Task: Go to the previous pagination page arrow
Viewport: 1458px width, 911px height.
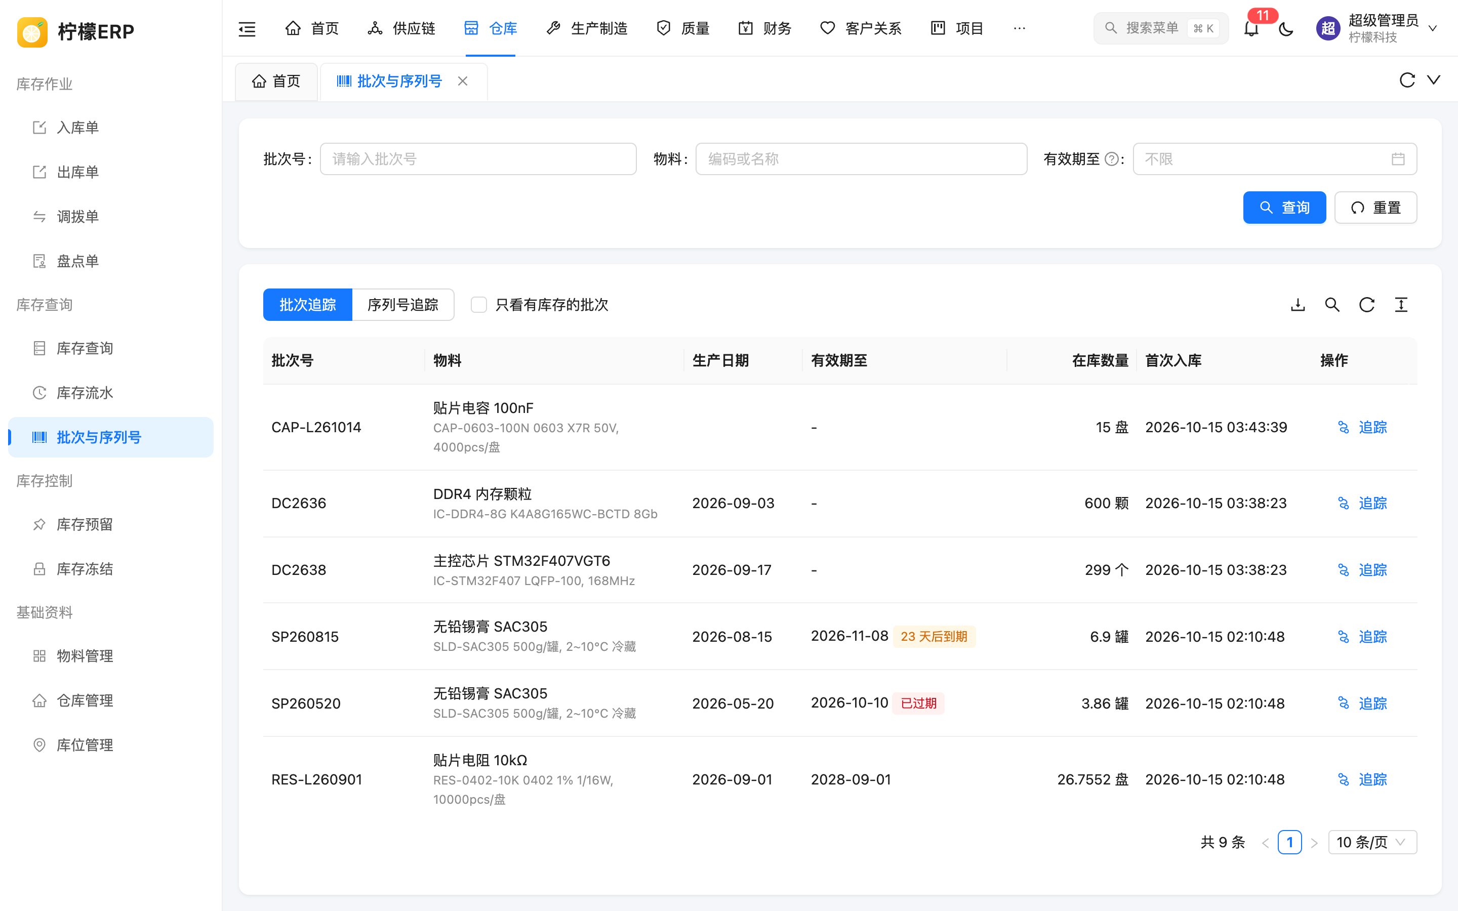Action: click(x=1265, y=842)
